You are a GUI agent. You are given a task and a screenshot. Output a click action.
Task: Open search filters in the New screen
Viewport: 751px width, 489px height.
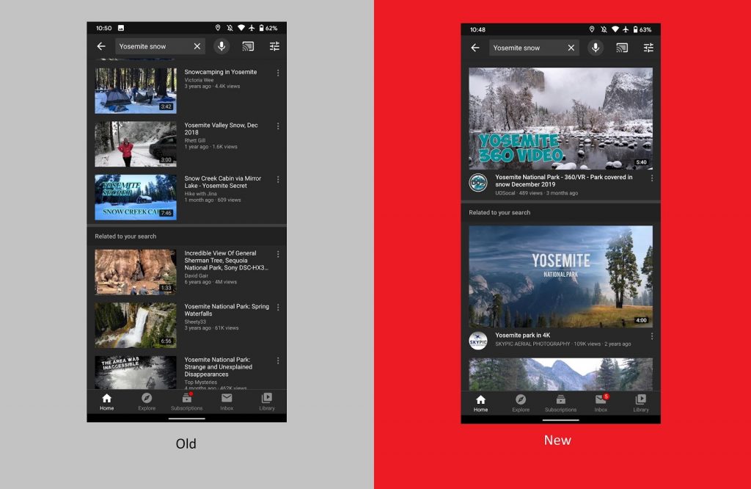(648, 48)
